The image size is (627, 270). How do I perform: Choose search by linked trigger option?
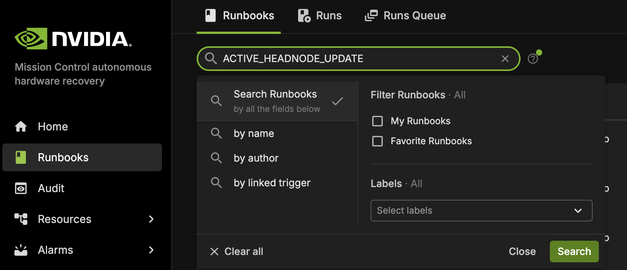click(x=277, y=183)
